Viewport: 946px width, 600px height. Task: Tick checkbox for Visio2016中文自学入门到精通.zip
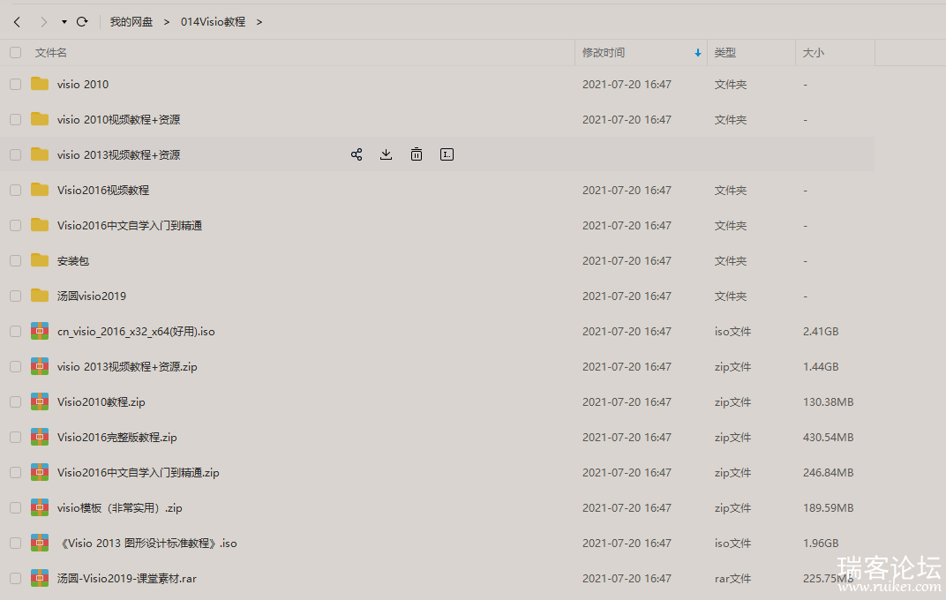(16, 473)
